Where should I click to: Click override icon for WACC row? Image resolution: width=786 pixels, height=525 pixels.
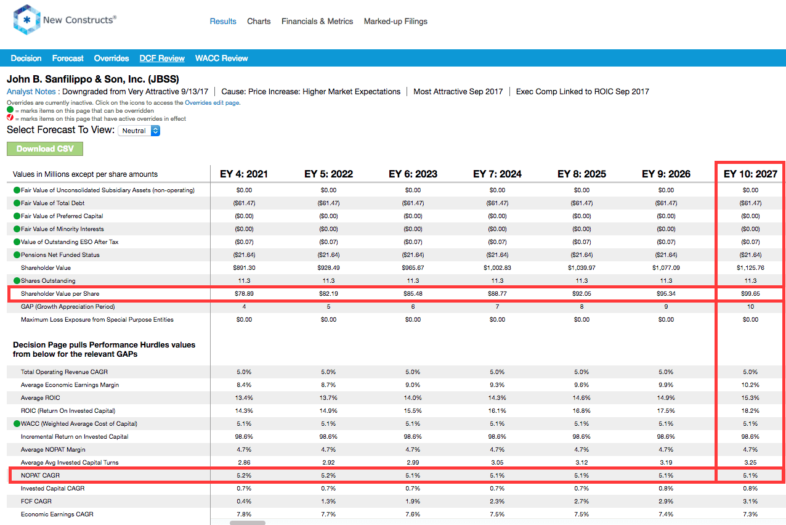click(x=17, y=424)
